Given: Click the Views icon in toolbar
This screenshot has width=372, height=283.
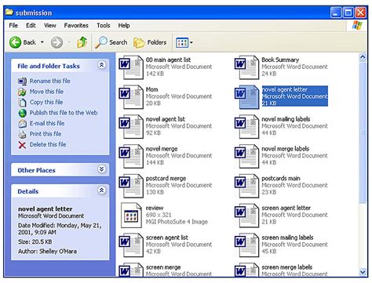Looking at the screenshot, I should 182,43.
